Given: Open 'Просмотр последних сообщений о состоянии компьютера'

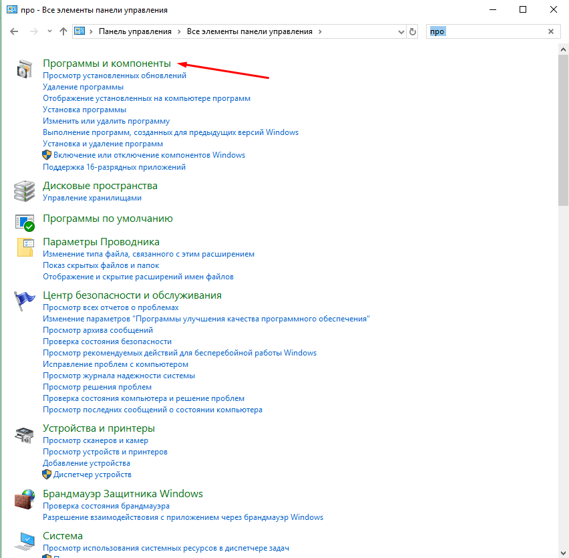Looking at the screenshot, I should point(152,410).
